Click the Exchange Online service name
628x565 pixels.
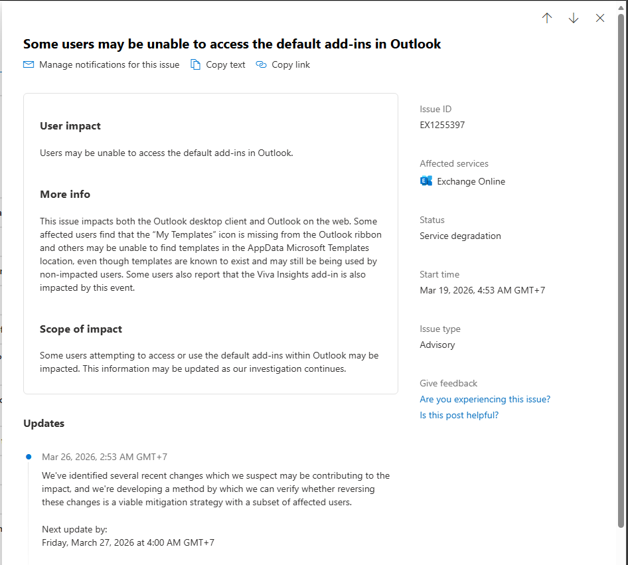click(x=471, y=181)
